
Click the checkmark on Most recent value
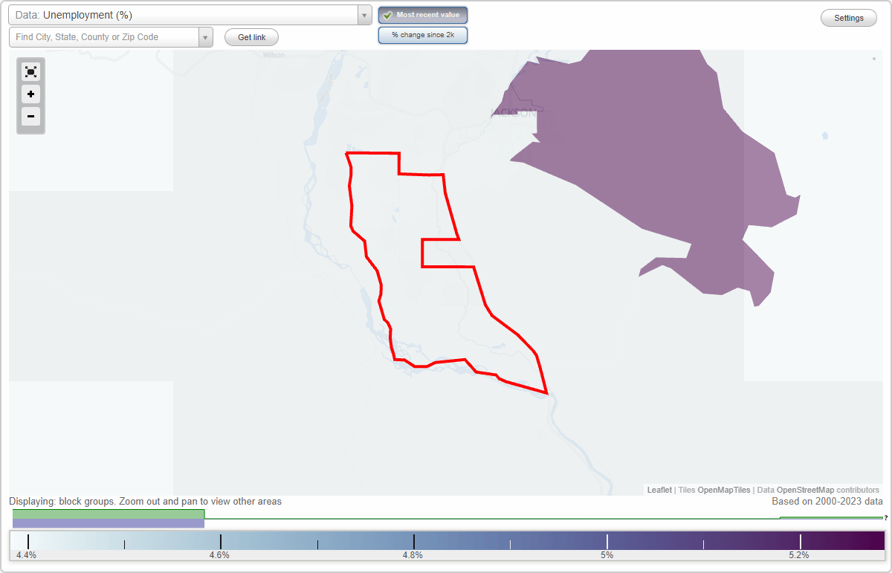(389, 14)
